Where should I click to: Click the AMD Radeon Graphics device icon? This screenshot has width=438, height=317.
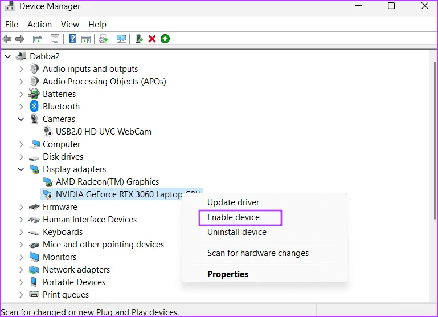[x=47, y=182]
